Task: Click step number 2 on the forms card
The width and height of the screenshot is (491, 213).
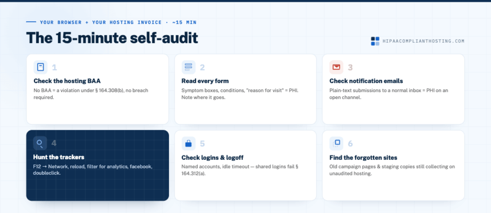Action: coord(202,68)
